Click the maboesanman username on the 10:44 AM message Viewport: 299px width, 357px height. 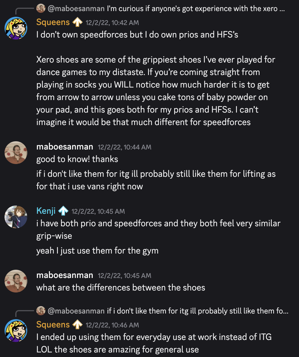coord(65,147)
